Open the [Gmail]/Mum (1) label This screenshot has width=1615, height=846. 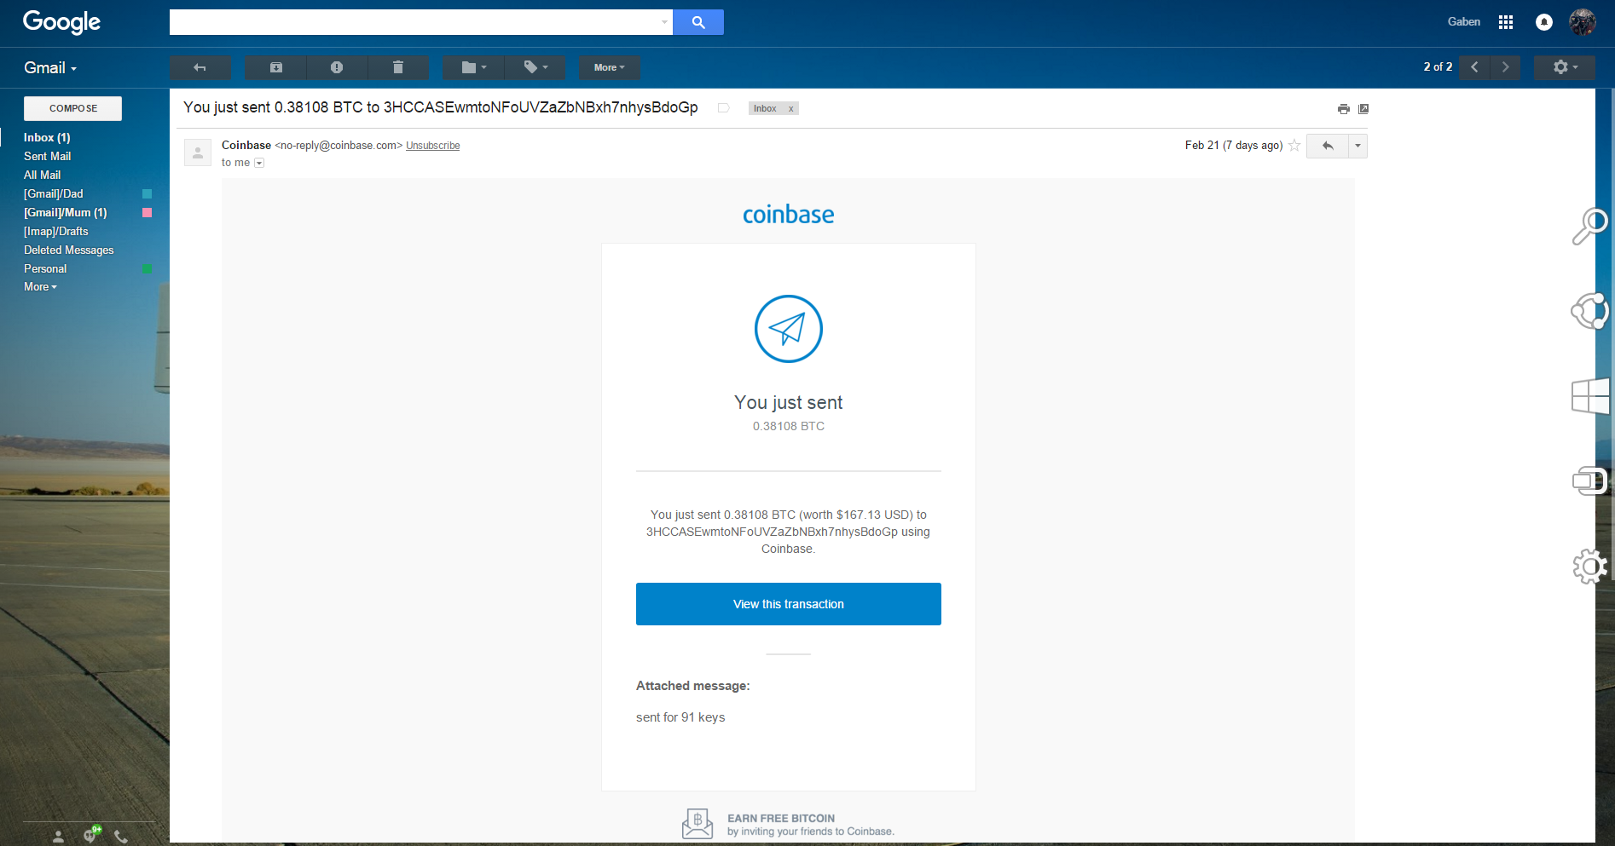pos(66,212)
